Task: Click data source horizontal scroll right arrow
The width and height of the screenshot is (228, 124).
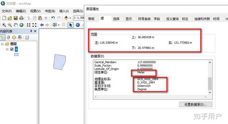Action: (206, 97)
